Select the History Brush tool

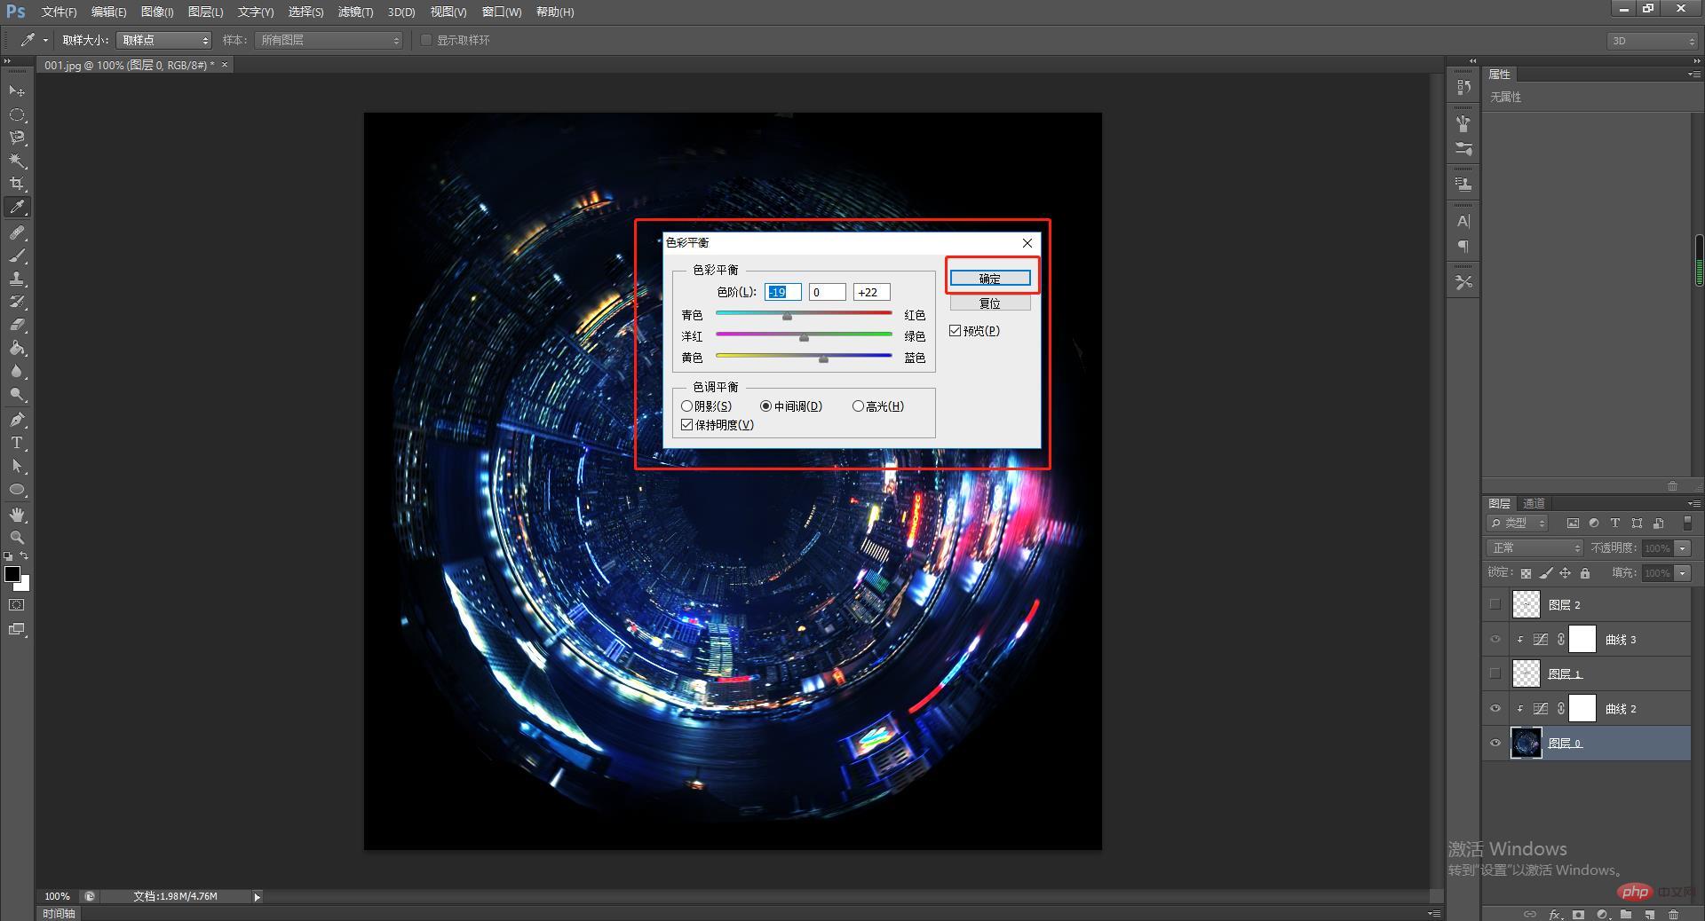[x=17, y=302]
